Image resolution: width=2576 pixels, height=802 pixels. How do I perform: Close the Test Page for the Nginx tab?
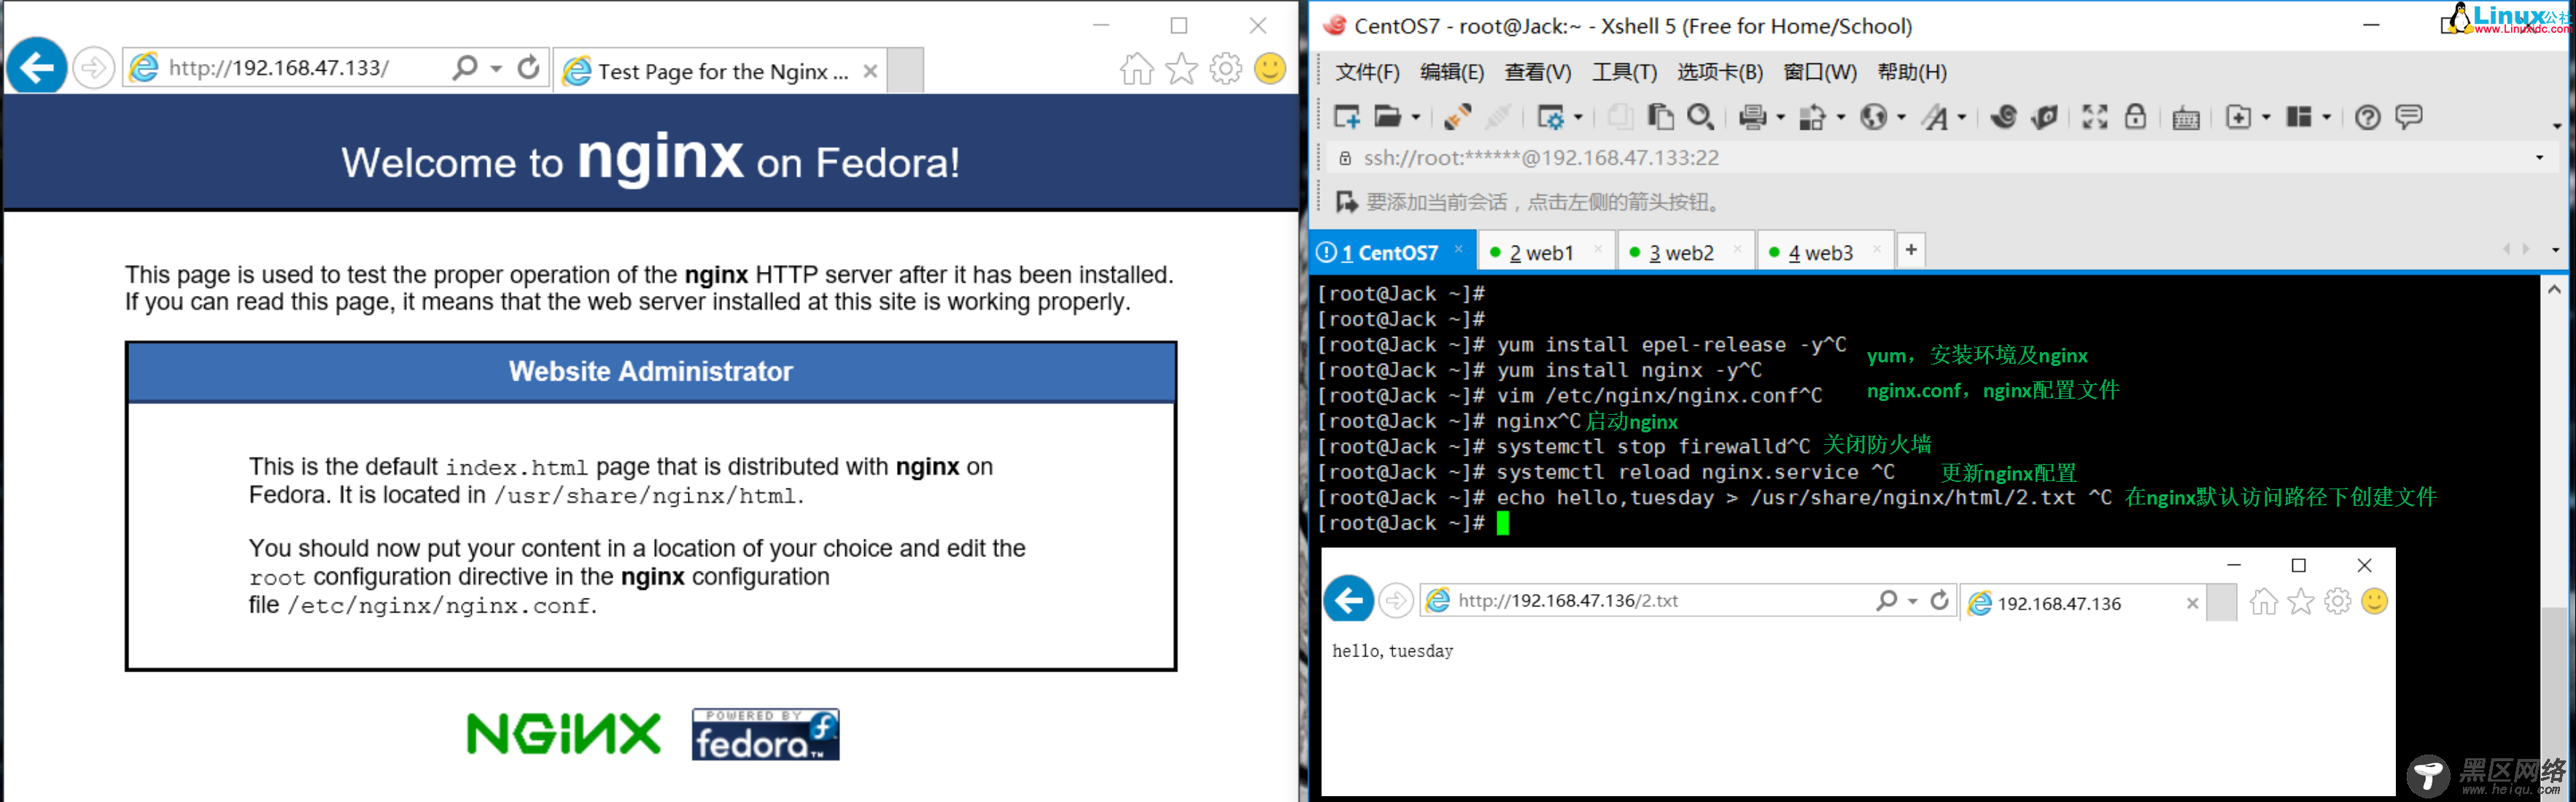point(870,71)
